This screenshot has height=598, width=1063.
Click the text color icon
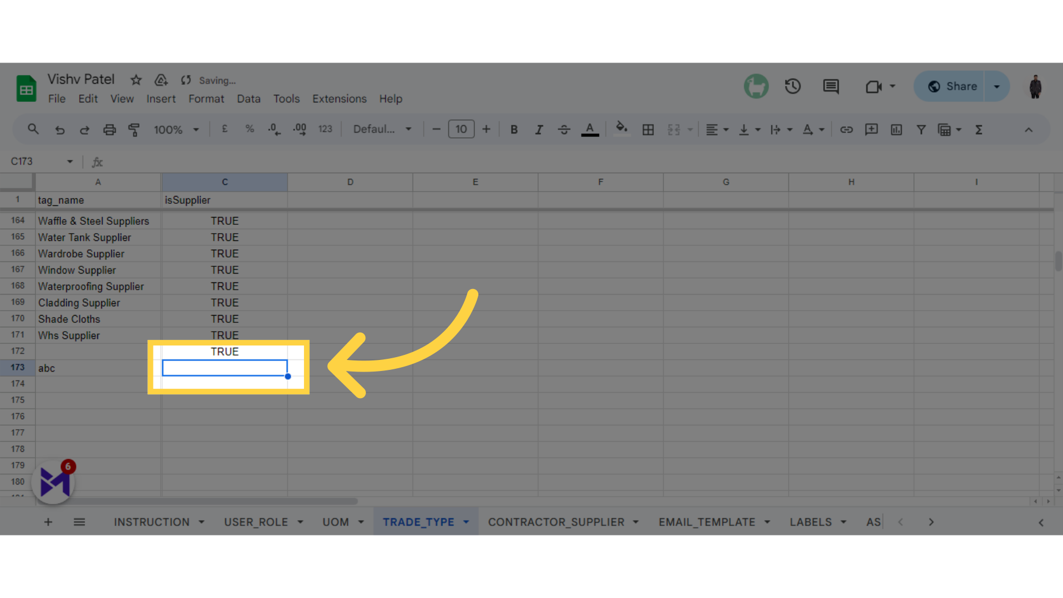click(x=590, y=130)
